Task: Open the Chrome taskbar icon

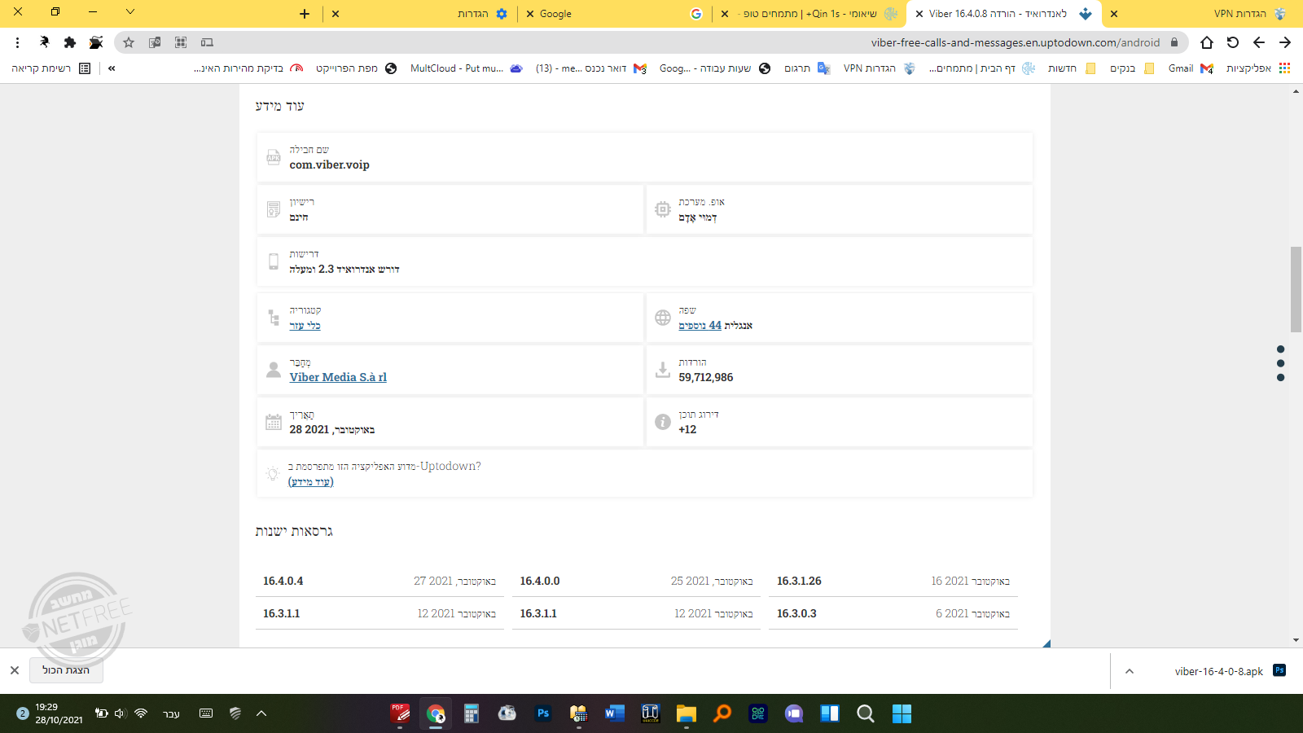Action: click(x=436, y=713)
